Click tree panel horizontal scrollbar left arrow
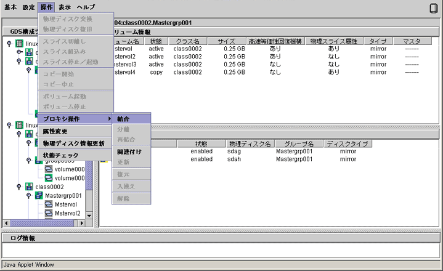Viewport: 443px width, 271px height. [x=7, y=223]
